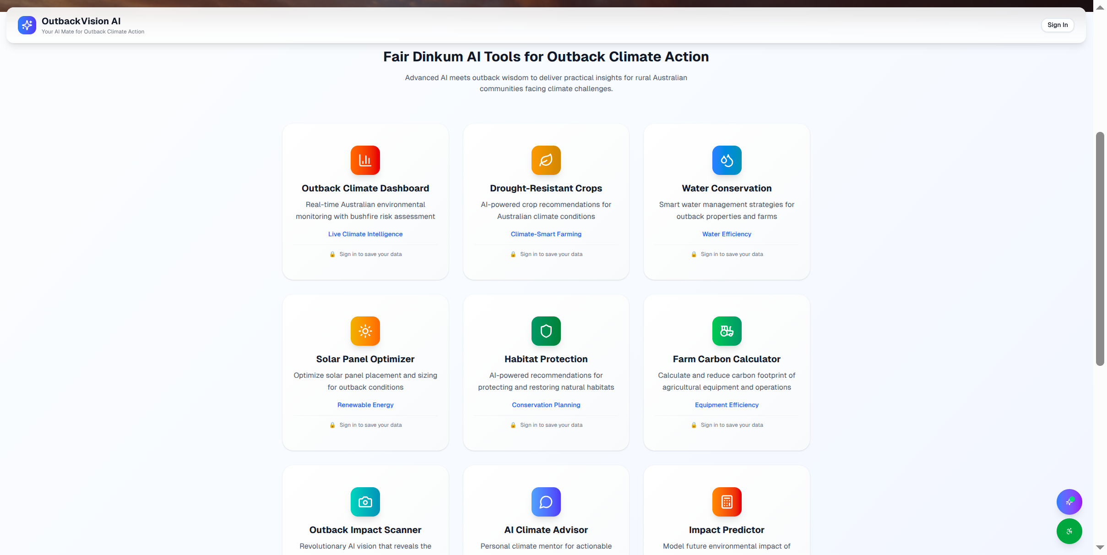Click the Water Conservation droplets icon
The width and height of the screenshot is (1107, 555).
(x=727, y=160)
